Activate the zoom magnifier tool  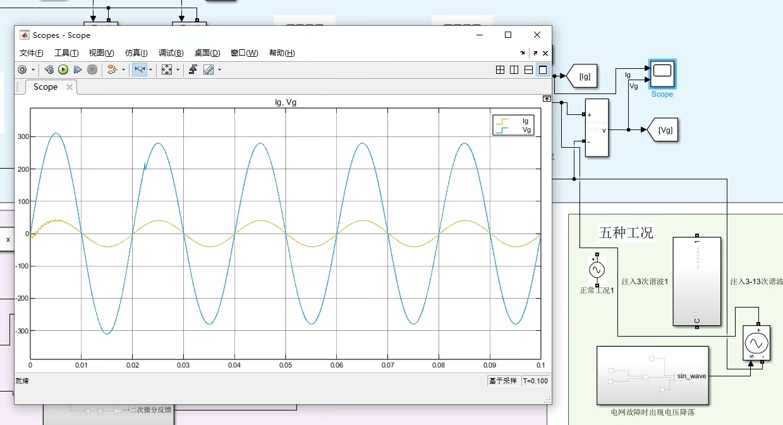140,69
